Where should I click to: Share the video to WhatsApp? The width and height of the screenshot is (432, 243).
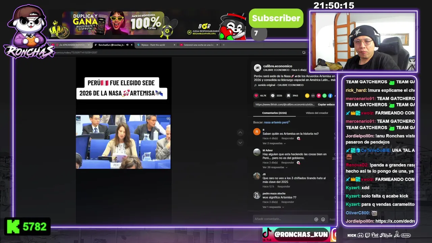[x=324, y=96]
